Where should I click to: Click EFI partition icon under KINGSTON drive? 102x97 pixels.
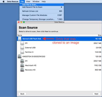[22, 61]
